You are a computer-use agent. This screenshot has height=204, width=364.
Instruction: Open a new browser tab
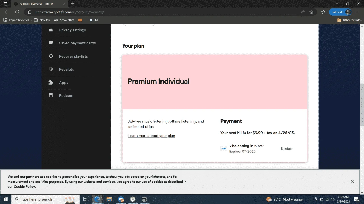pyautogui.click(x=72, y=4)
